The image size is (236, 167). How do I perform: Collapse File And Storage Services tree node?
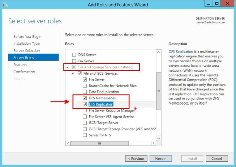[x=67, y=67]
